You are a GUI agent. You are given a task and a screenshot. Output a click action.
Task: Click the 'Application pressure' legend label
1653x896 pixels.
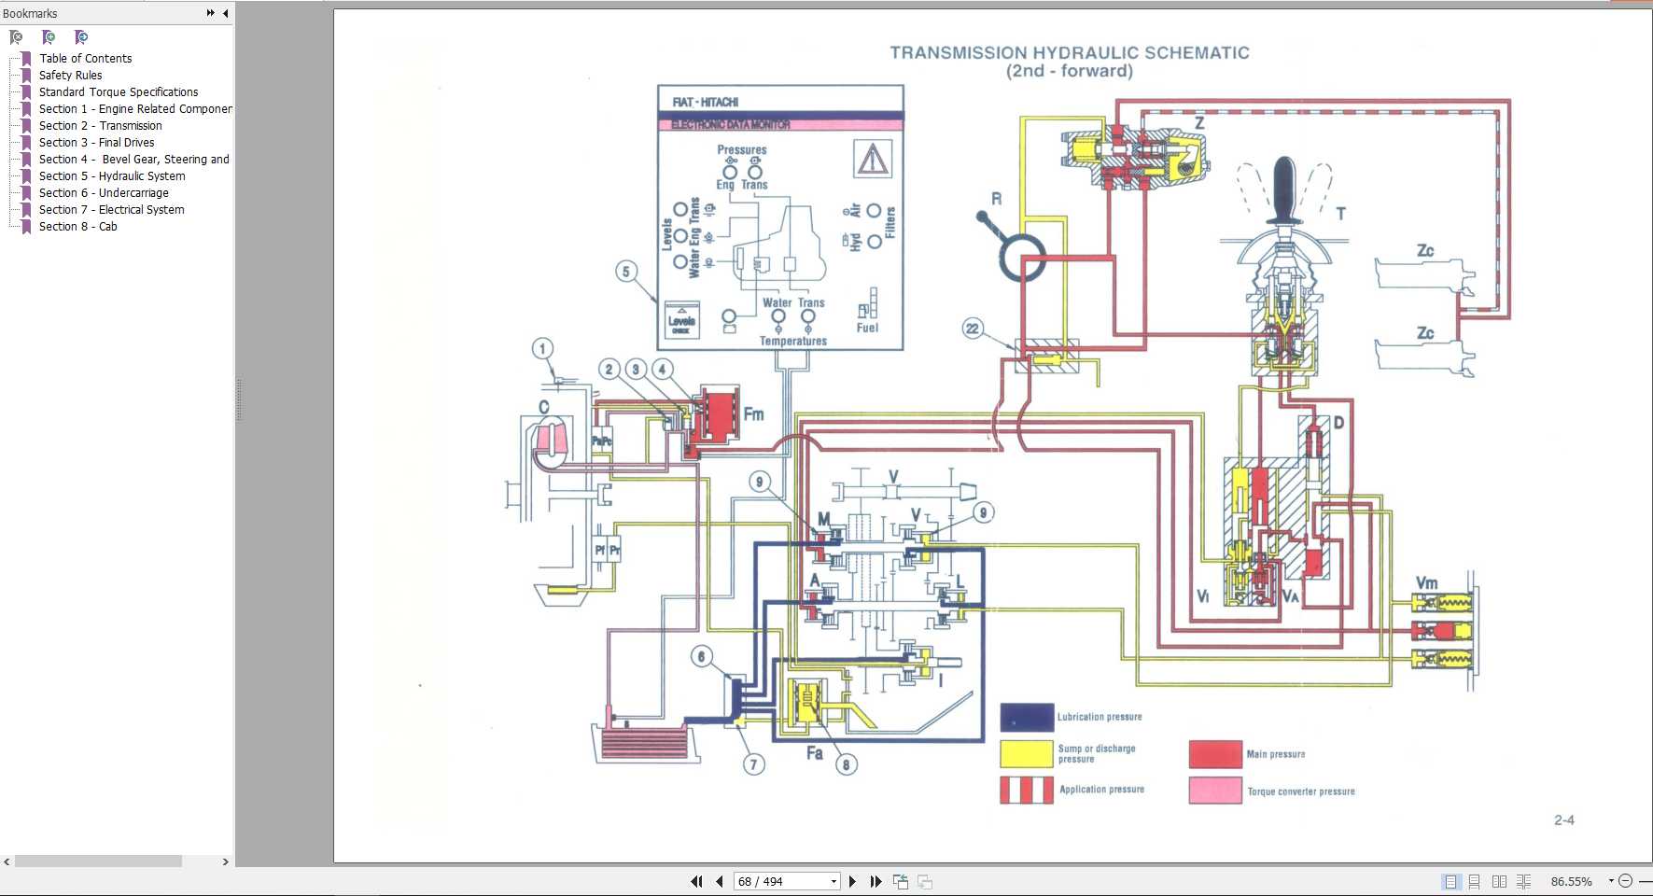tap(1101, 790)
